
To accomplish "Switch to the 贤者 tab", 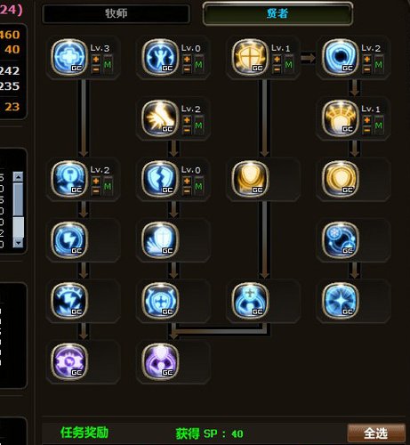I will point(277,13).
